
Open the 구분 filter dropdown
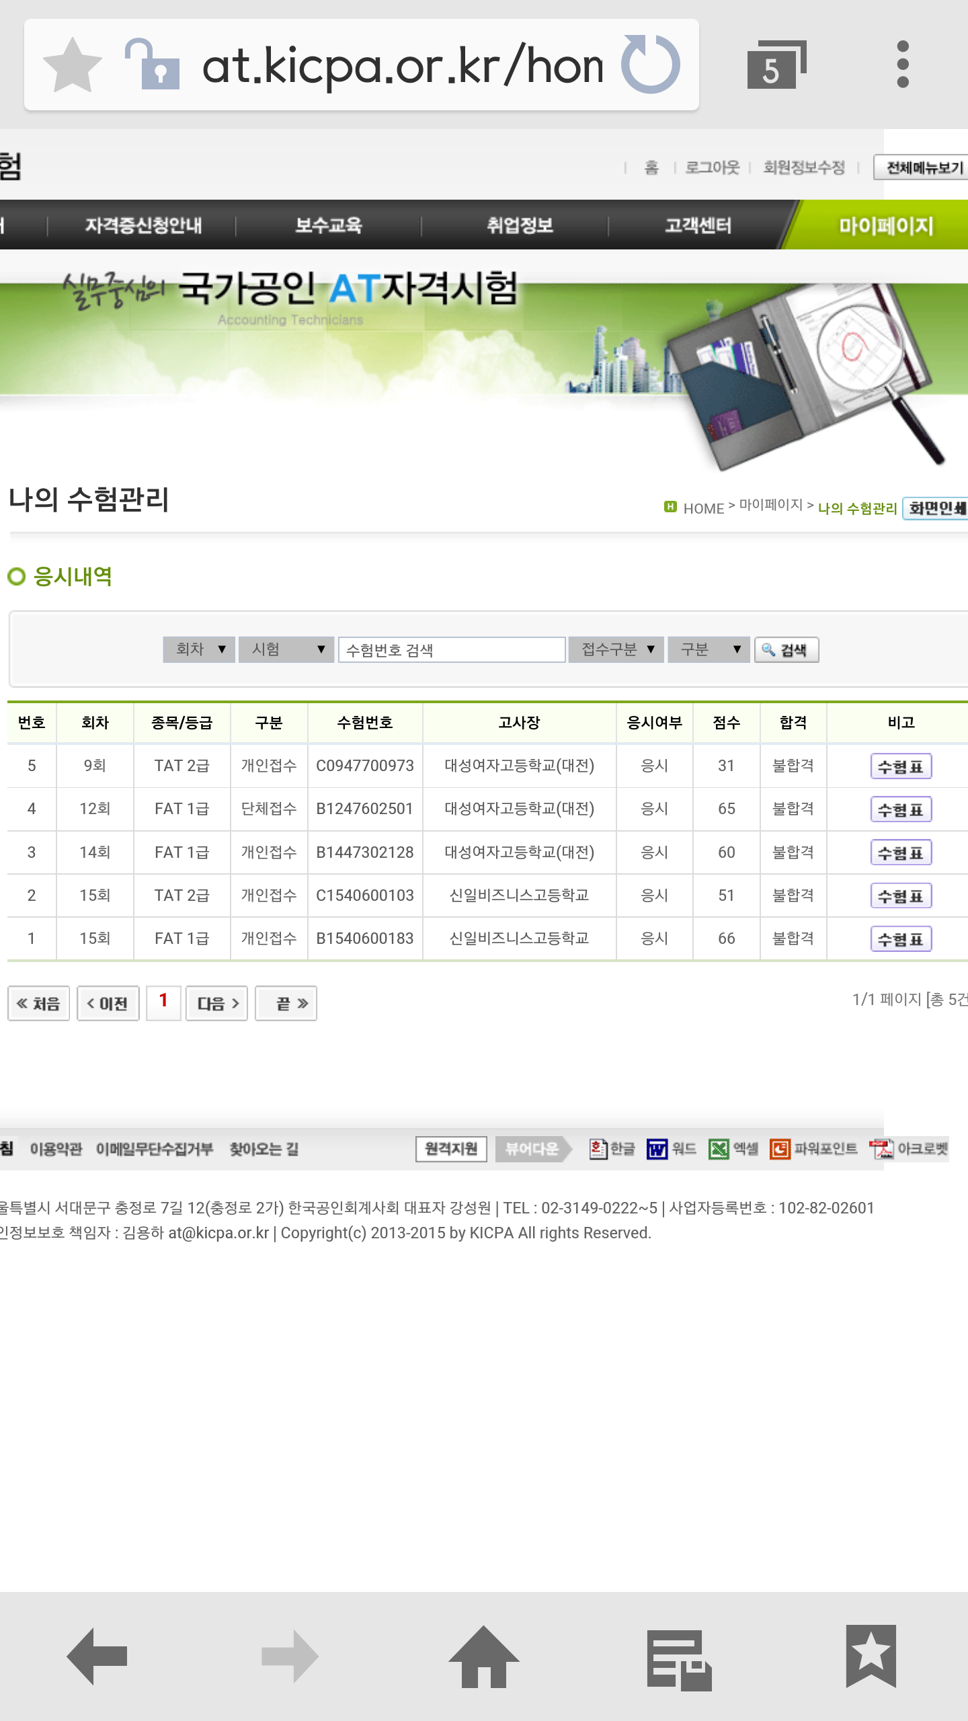click(x=709, y=649)
